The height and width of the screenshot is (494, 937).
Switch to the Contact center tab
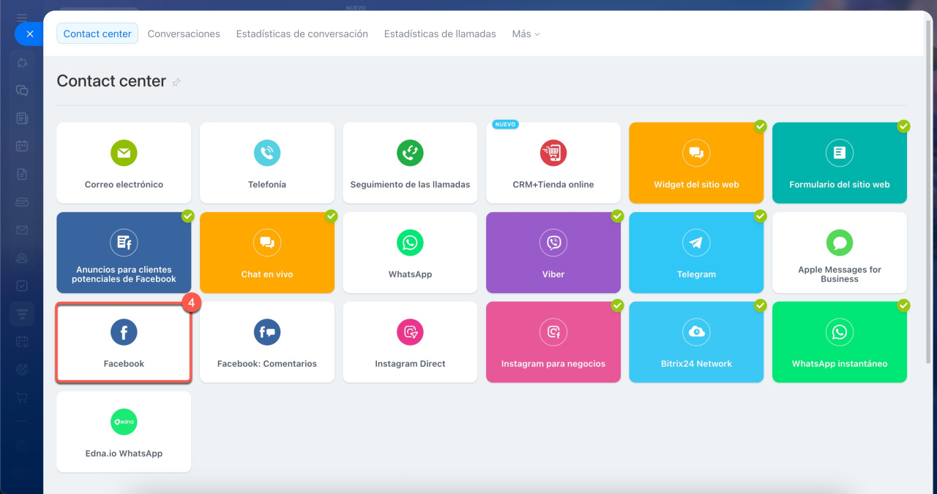coord(97,34)
